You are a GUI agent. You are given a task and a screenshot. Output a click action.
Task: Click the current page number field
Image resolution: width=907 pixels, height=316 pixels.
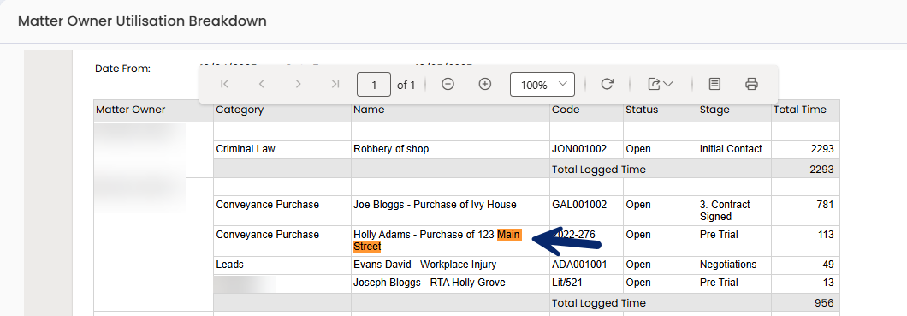coord(374,85)
